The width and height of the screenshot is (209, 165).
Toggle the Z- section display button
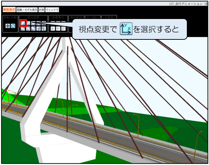tap(63, 28)
